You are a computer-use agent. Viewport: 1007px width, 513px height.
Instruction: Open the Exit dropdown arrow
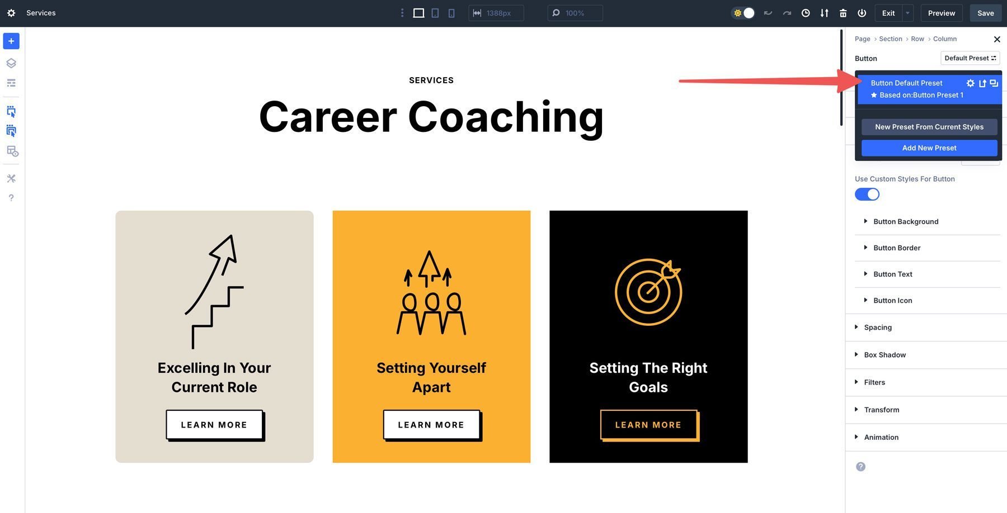(x=907, y=13)
